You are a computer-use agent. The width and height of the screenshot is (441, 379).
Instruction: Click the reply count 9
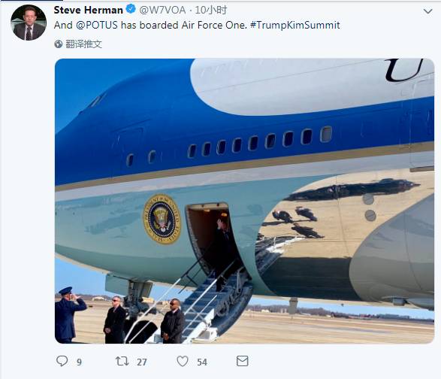pyautogui.click(x=79, y=362)
